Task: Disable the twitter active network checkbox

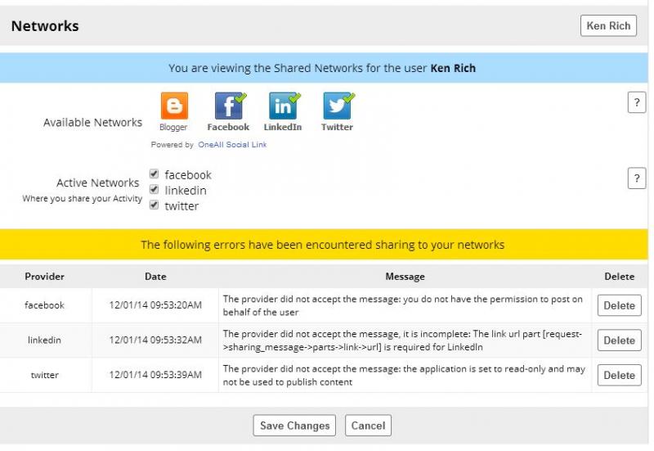Action: coord(155,205)
